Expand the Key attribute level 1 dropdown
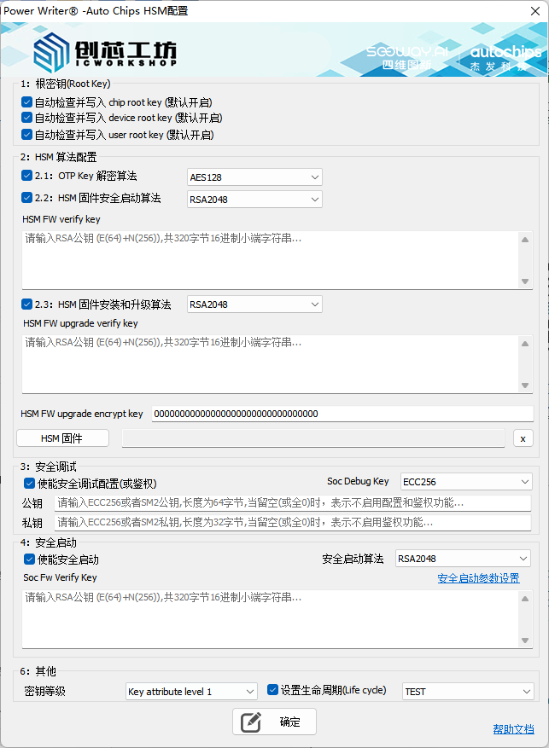The image size is (549, 748). tap(190, 691)
